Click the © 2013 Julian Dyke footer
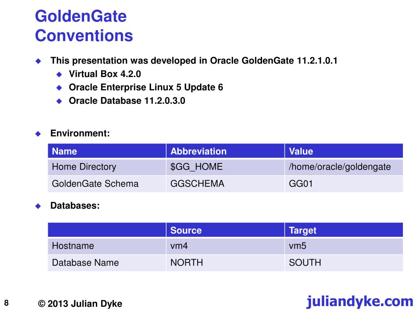 [80, 303]
